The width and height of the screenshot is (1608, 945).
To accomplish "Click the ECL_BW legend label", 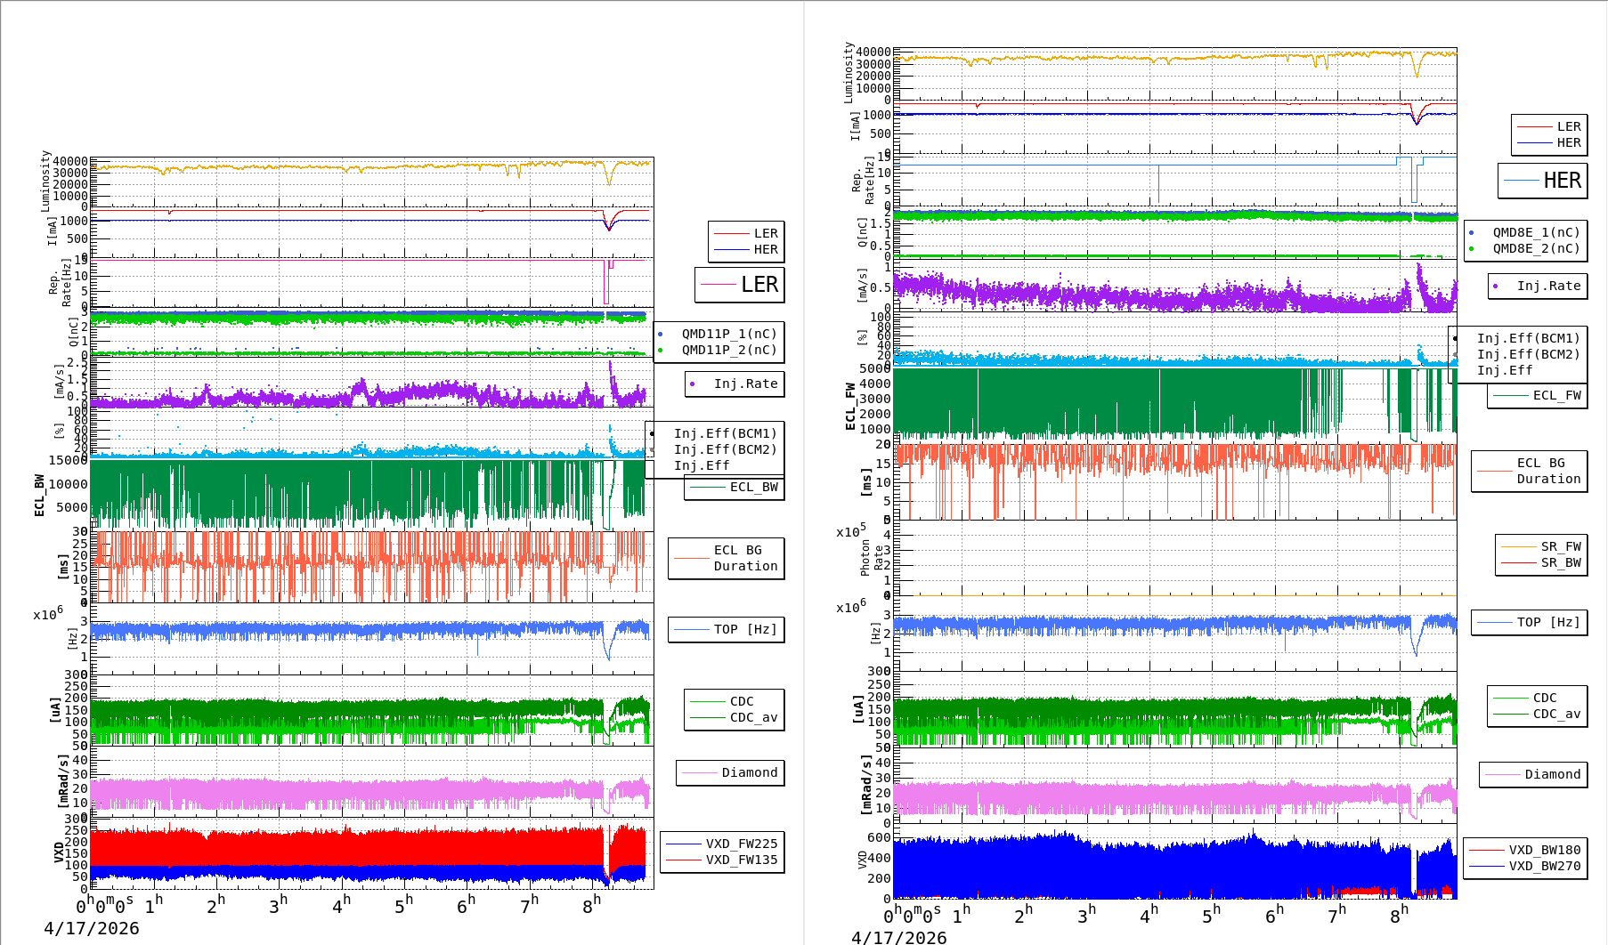I will 753,487.
